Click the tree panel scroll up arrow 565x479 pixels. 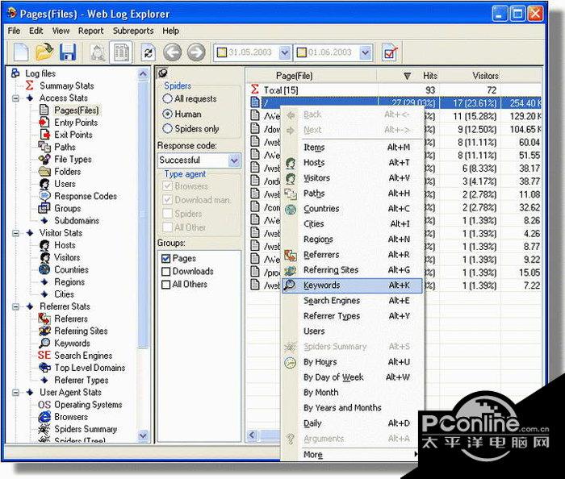pos(143,74)
